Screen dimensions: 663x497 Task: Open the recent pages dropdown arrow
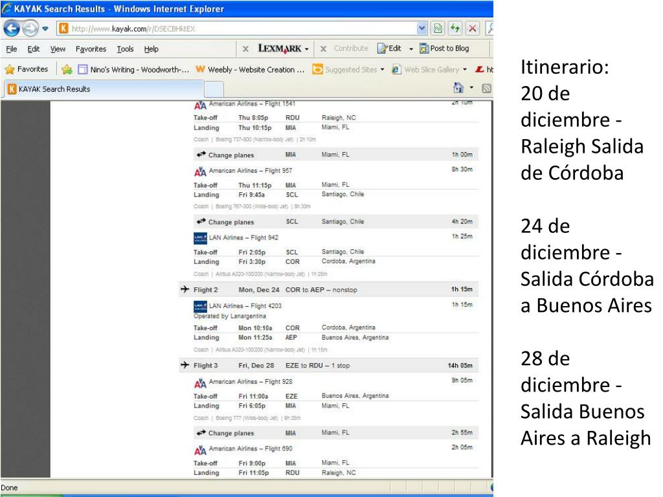tap(45, 28)
